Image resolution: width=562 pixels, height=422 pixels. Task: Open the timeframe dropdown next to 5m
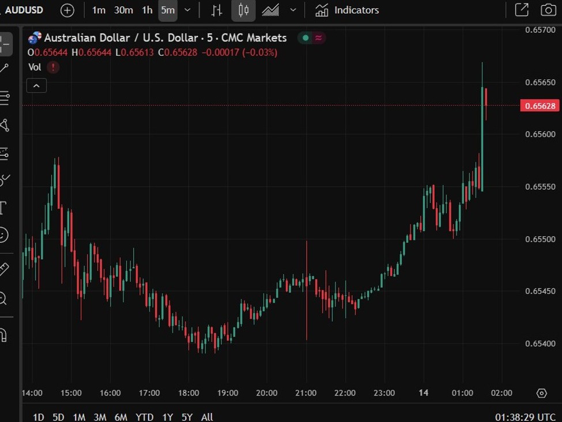(x=186, y=10)
